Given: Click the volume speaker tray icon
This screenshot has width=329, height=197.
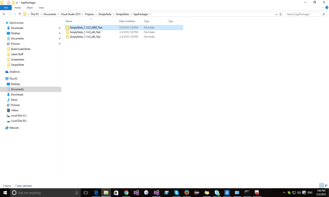Looking at the screenshot, I should pos(299,192).
